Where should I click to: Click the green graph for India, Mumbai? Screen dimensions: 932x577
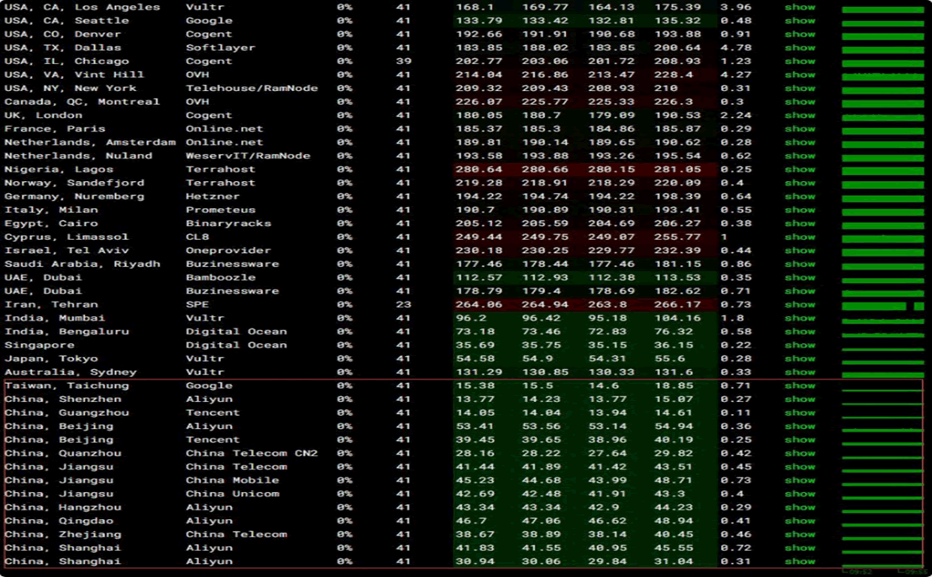(x=882, y=320)
